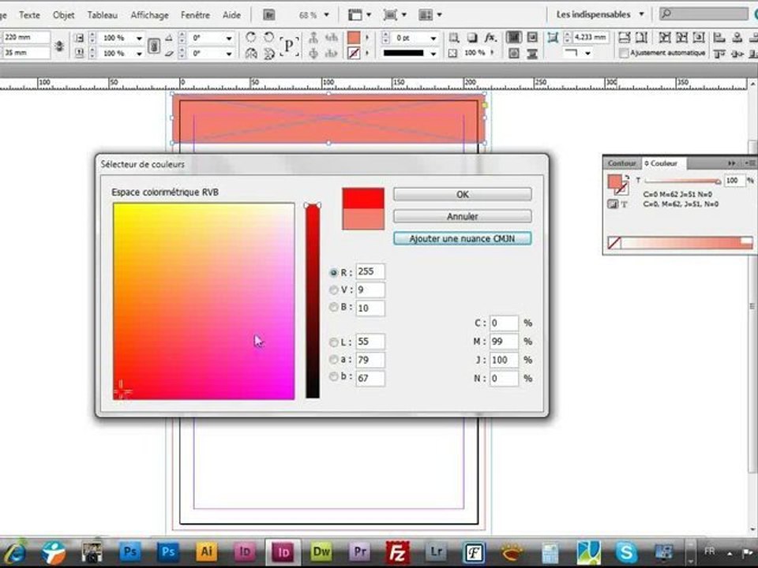Open the stroke style line dropdown
This screenshot has width=758, height=568.
click(x=433, y=53)
